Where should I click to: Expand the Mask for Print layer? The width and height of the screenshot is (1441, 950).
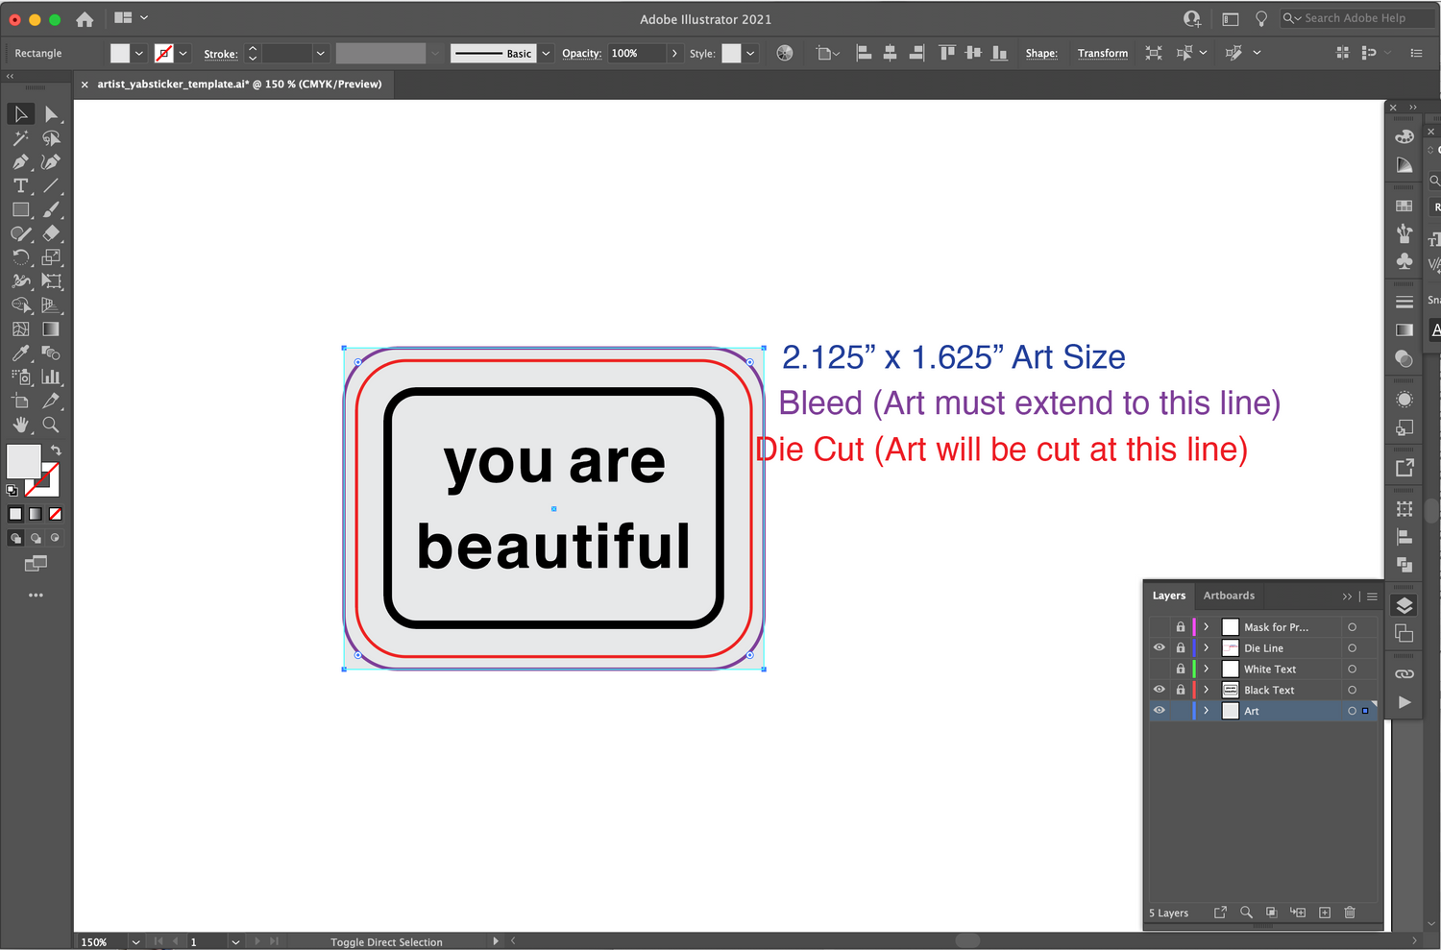[x=1207, y=627]
